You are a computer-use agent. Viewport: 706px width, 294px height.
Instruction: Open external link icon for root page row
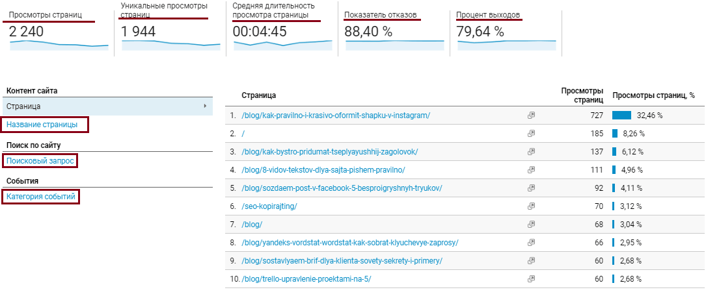coord(532,133)
